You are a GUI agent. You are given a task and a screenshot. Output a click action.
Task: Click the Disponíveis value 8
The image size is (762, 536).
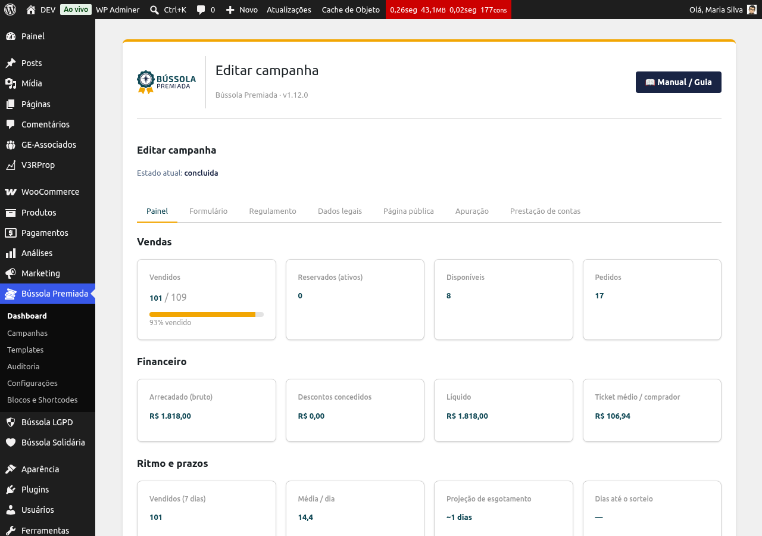449,296
